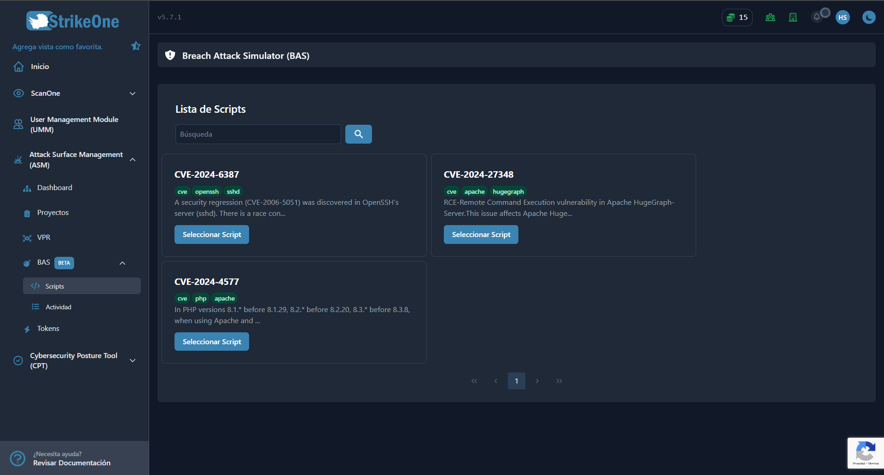
Task: Collapse the BAS submenu
Action: pos(122,263)
